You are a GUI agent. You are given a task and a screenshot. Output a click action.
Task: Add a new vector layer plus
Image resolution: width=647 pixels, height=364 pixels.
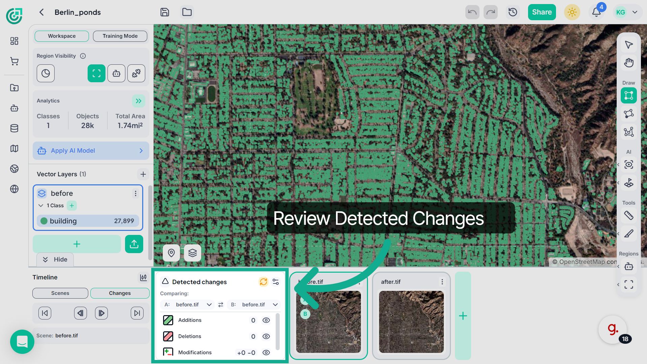tap(143, 174)
